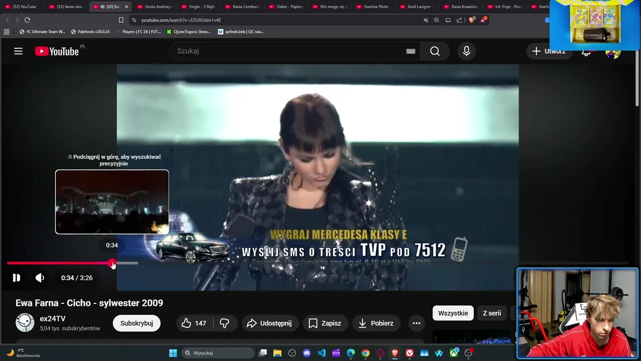641x361 pixels.
Task: Open Vivaldi browser from the taskbar
Action: click(410, 353)
